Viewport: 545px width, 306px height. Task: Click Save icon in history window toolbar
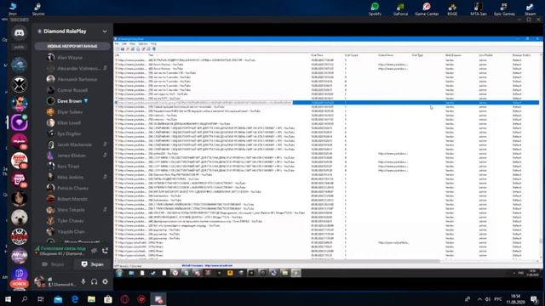click(123, 49)
